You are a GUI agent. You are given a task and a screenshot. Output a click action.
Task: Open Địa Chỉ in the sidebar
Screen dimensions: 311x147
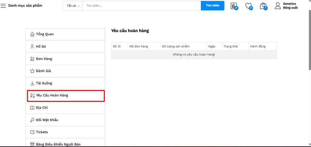pyautogui.click(x=42, y=108)
